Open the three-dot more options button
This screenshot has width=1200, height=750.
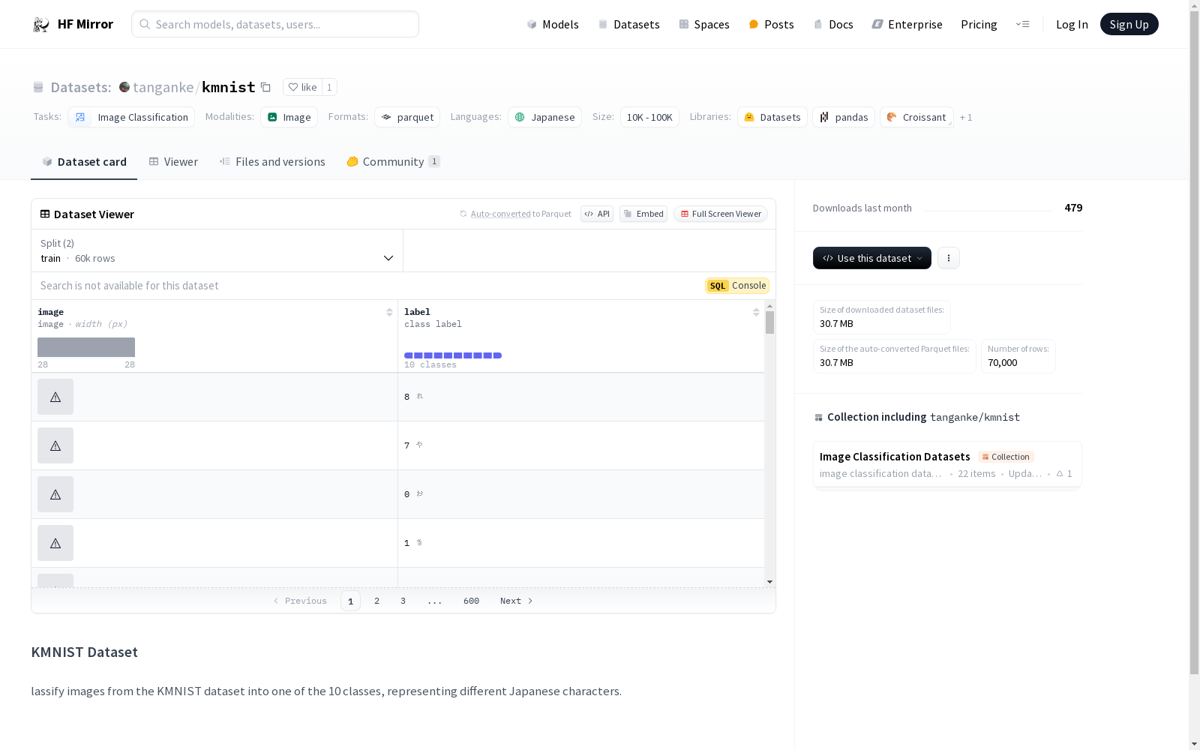pos(948,258)
